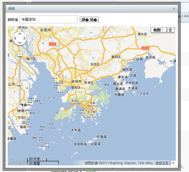Switch to the 卫星 satellite view
This screenshot has width=189, height=172.
(x=168, y=30)
